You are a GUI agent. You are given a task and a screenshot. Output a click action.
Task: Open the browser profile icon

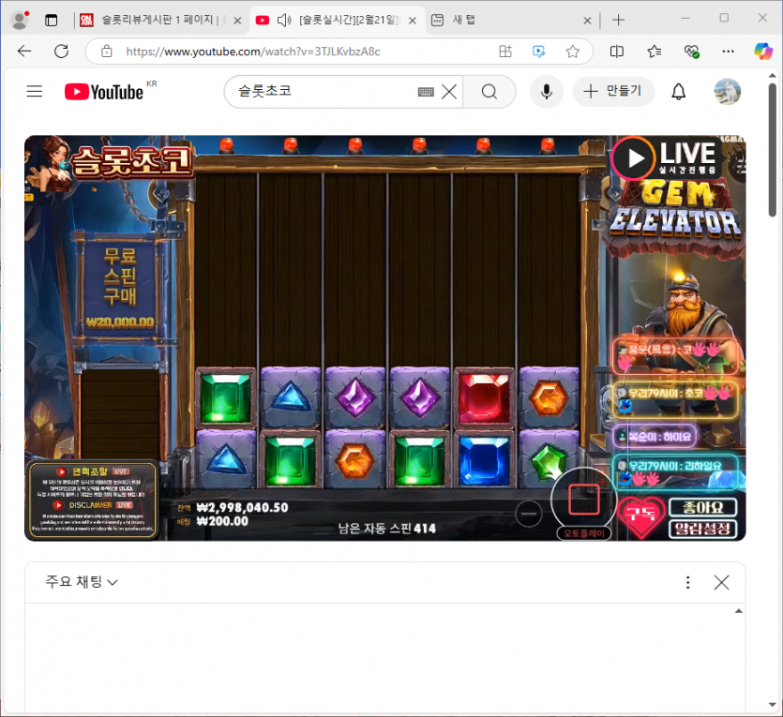coord(20,20)
